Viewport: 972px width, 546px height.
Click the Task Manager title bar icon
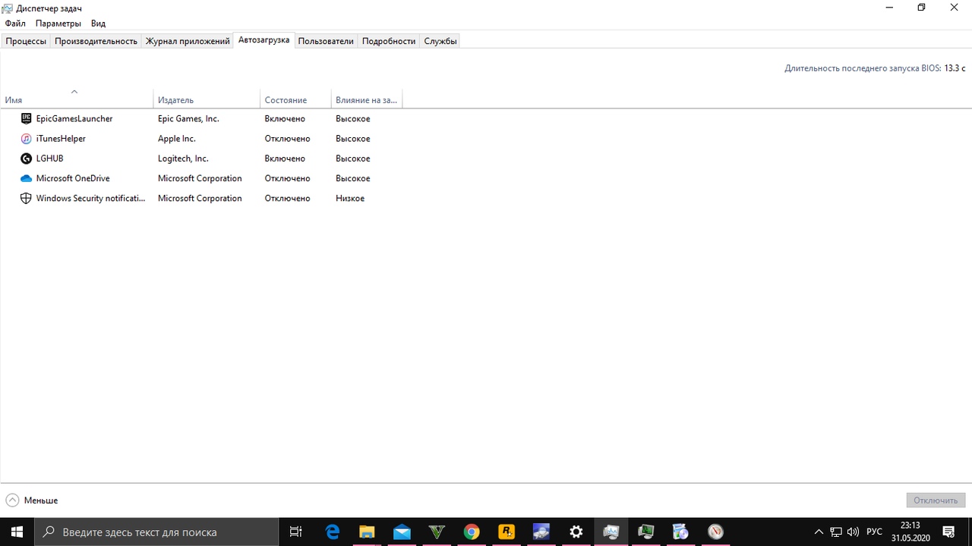8,8
